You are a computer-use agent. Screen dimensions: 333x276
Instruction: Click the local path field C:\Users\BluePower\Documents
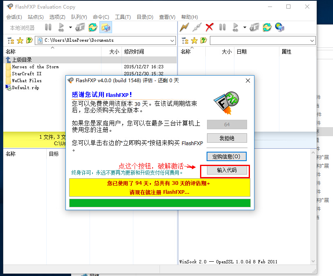[x=105, y=40]
